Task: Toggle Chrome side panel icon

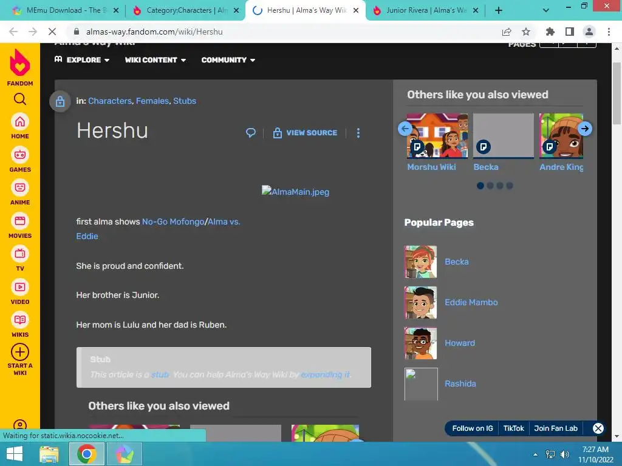Action: (570, 32)
